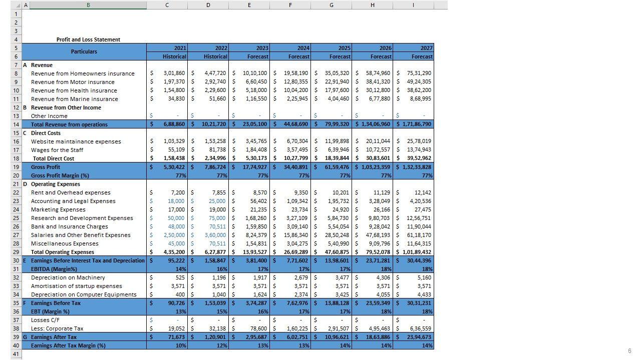Select column I header
This screenshot has width=641, height=360.
tap(413, 5)
